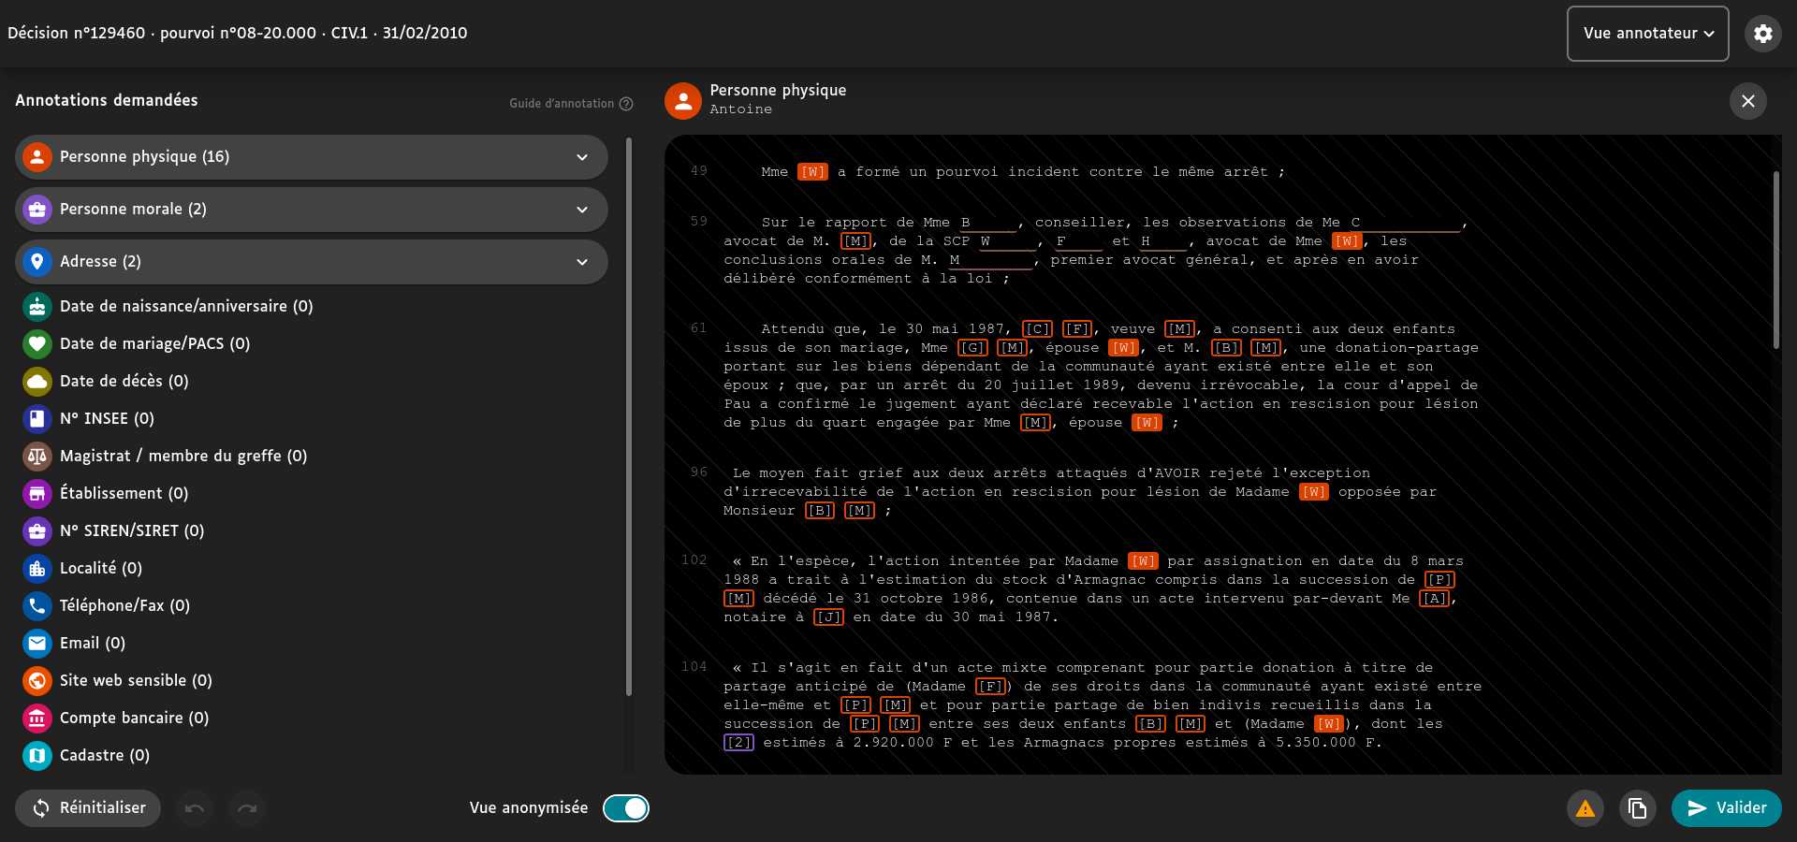This screenshot has height=842, width=1797.
Task: Select the Téléphone/Fax phone icon
Action: pos(37,605)
